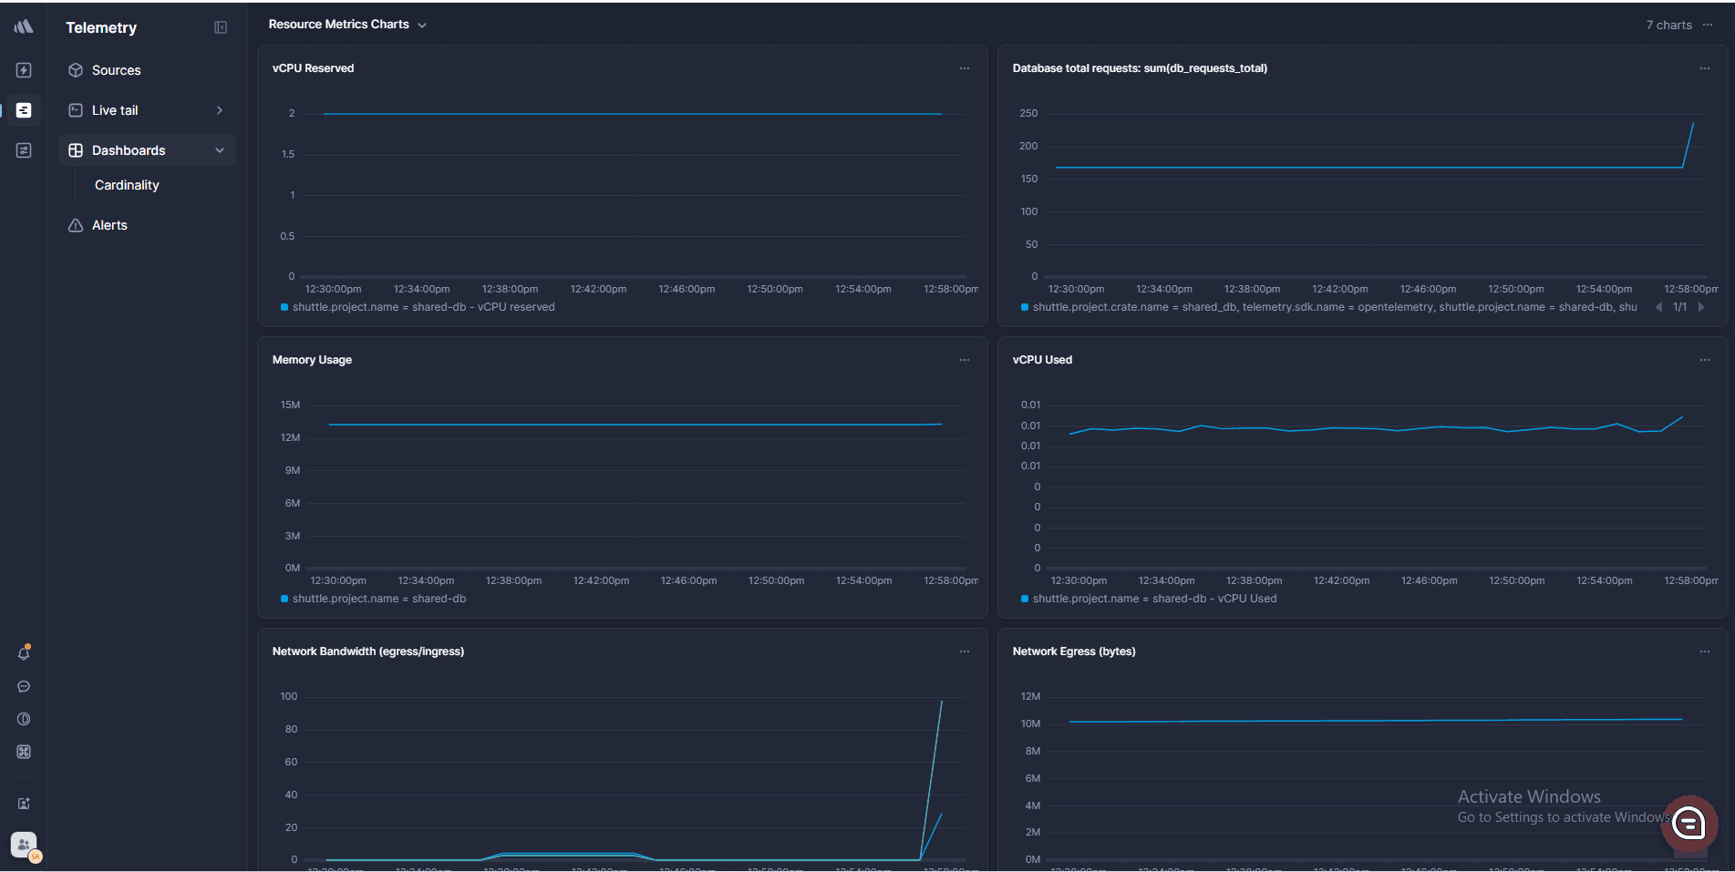Open the chat bubble icon in left rail

click(x=24, y=686)
